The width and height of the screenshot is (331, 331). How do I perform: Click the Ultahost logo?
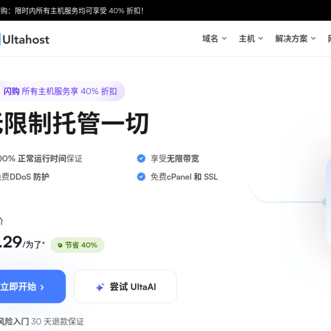click(x=26, y=39)
